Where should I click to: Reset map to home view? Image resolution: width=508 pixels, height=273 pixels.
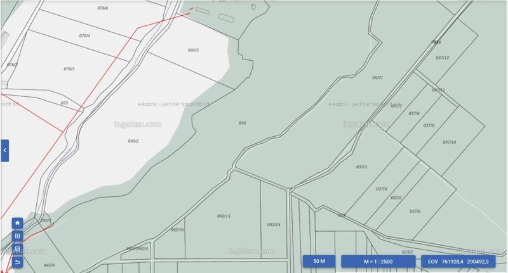click(x=18, y=223)
